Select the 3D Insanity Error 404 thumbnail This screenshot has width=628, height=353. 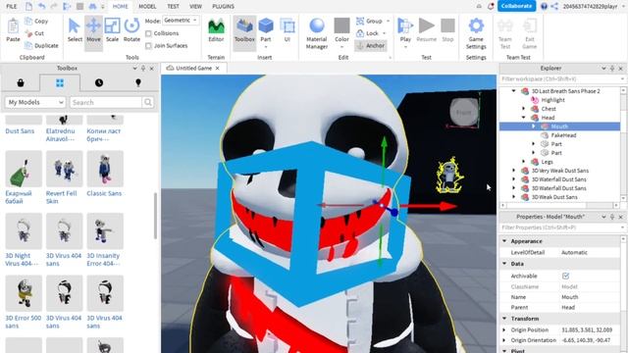[105, 231]
